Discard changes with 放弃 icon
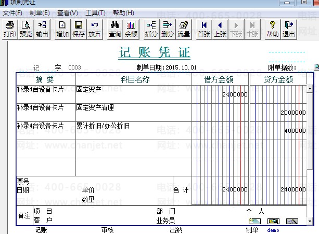Screen dimensions: 319x234 pos(95,29)
